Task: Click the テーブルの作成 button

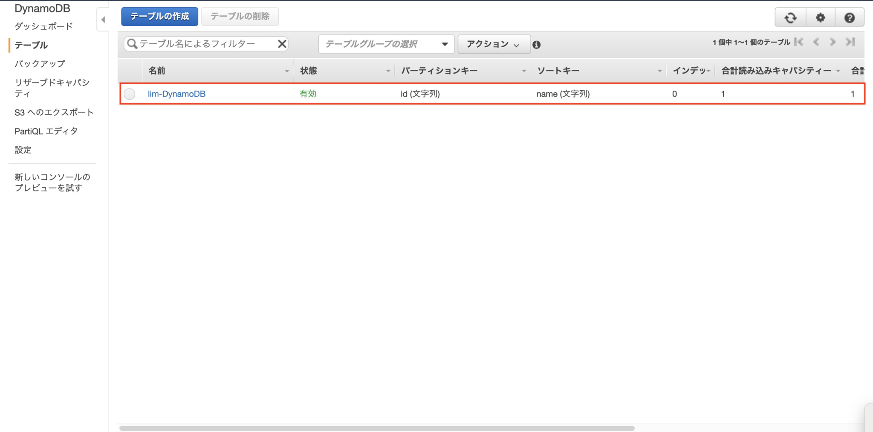Action: tap(159, 17)
